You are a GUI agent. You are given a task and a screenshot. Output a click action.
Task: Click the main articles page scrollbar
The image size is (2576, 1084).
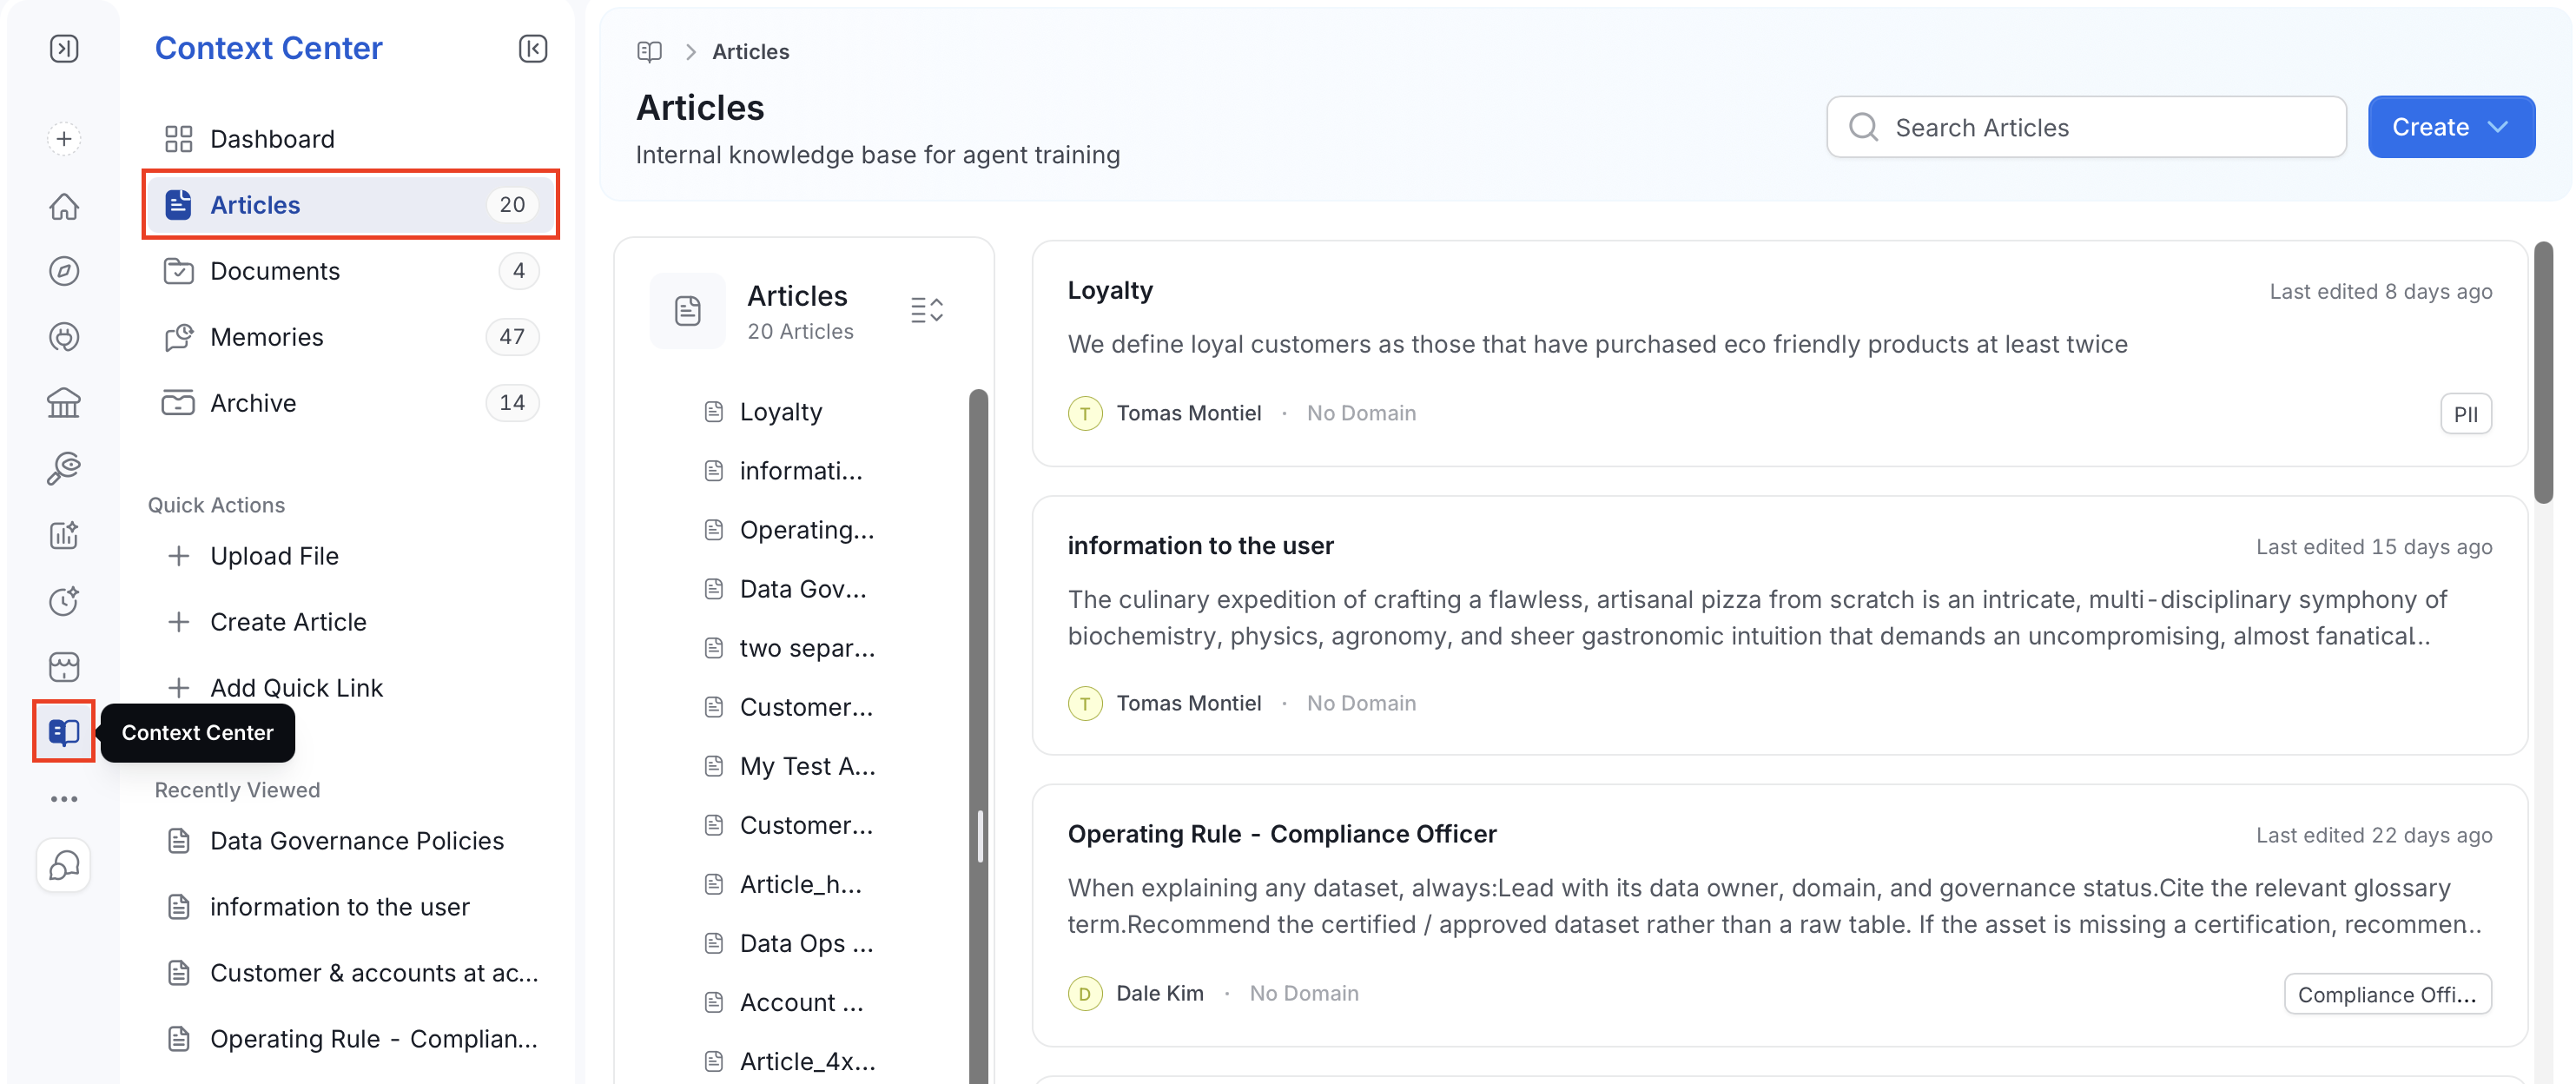tap(2544, 372)
